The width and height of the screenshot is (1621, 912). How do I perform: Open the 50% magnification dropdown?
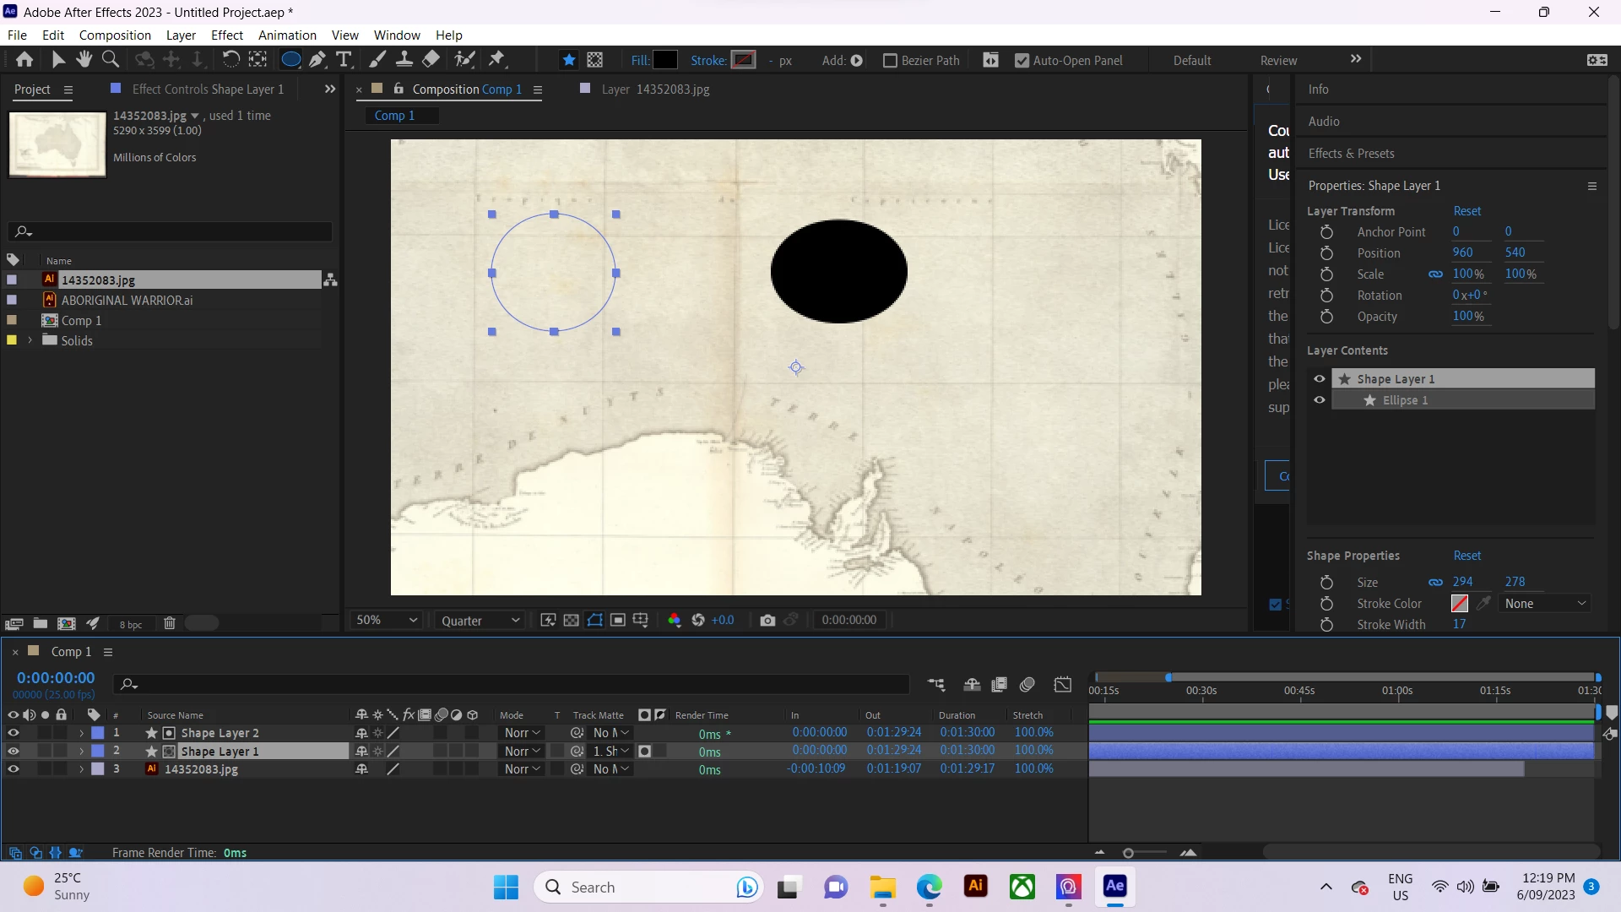(387, 621)
